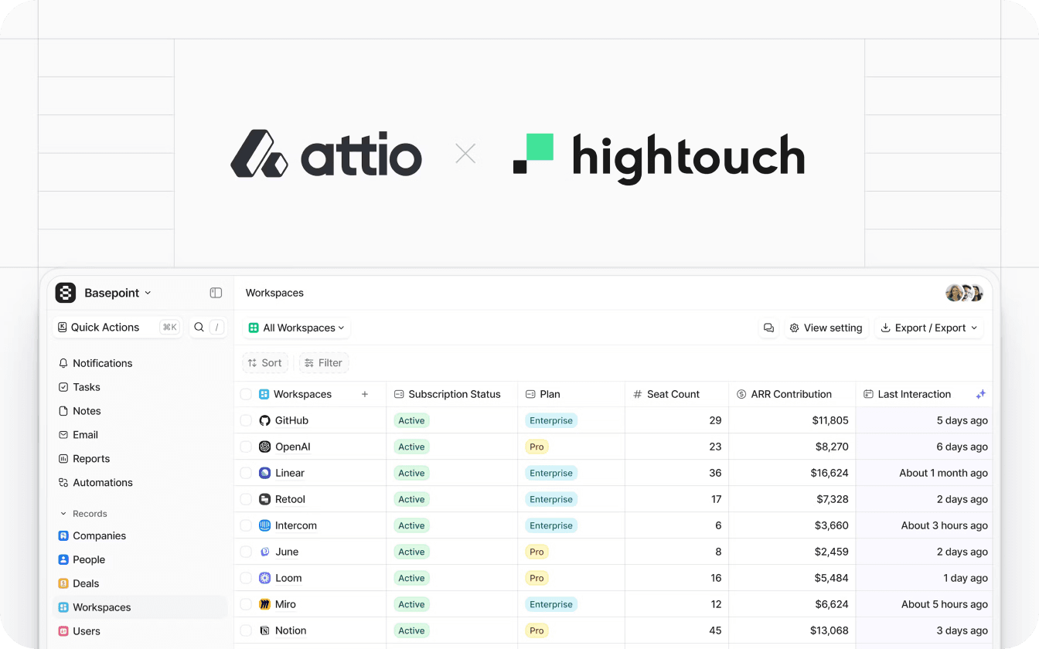Click 'About 3 hours ago' cell
This screenshot has width=1039, height=649.
pyautogui.click(x=924, y=525)
